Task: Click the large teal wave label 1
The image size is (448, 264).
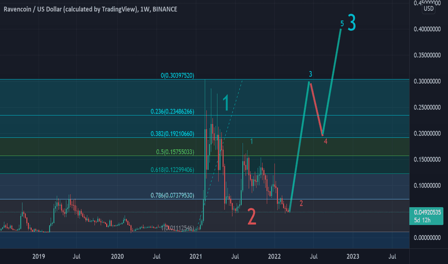Action: [x=226, y=103]
